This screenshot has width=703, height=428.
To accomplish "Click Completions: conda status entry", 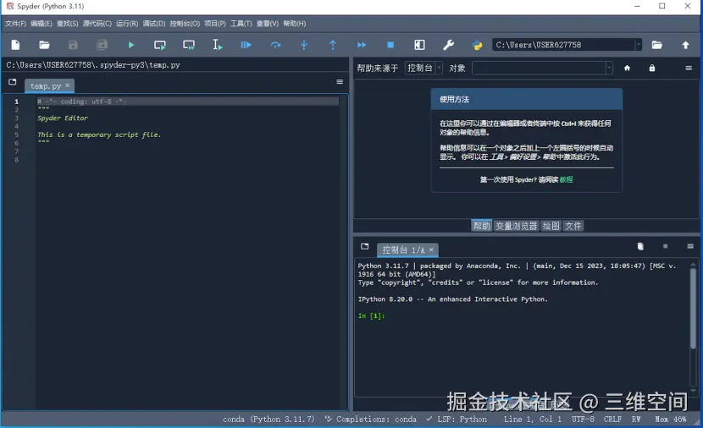I will pos(371,419).
